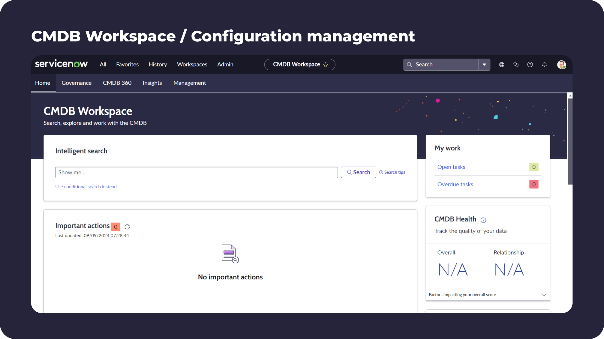Click the page vertical scrollbar thumb

(x=570, y=141)
